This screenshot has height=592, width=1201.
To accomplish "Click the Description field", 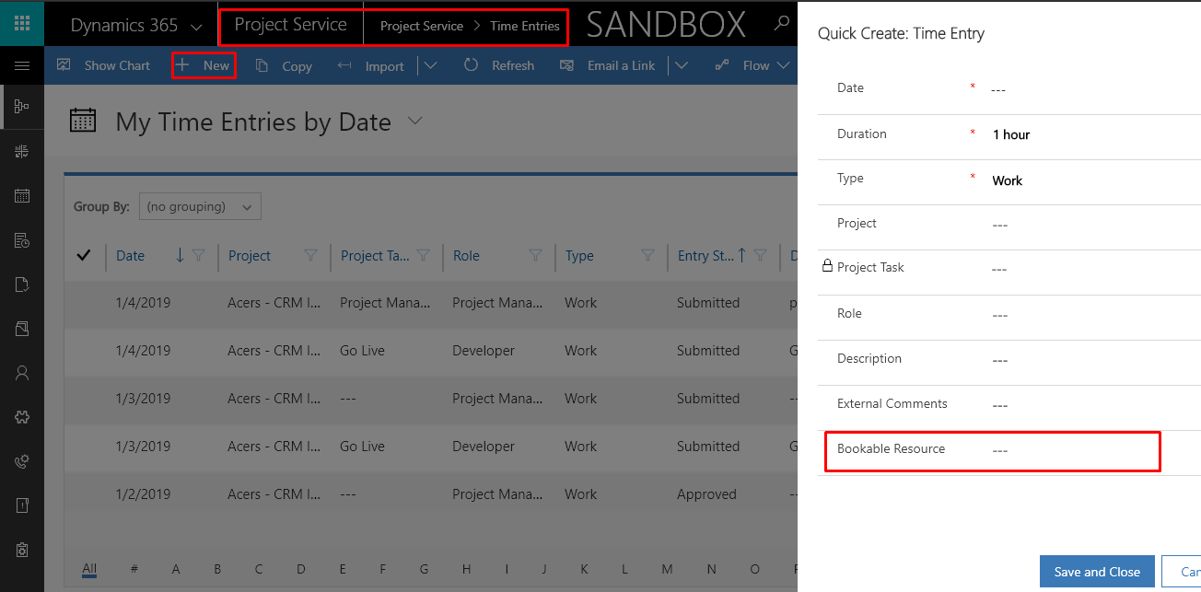I will point(1009,360).
